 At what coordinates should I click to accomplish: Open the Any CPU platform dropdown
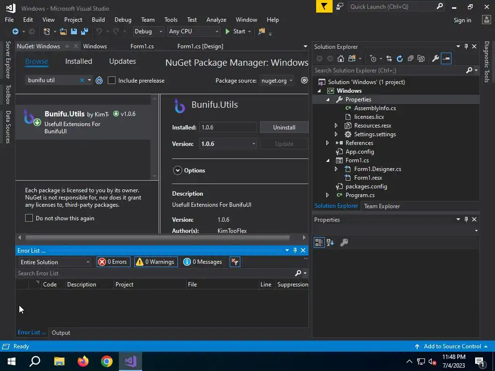[193, 31]
